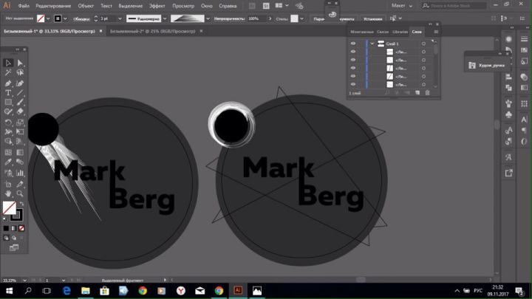This screenshot has width=532, height=299.
Task: Open the Стиль graphic style dropdown
Action: click(x=301, y=18)
